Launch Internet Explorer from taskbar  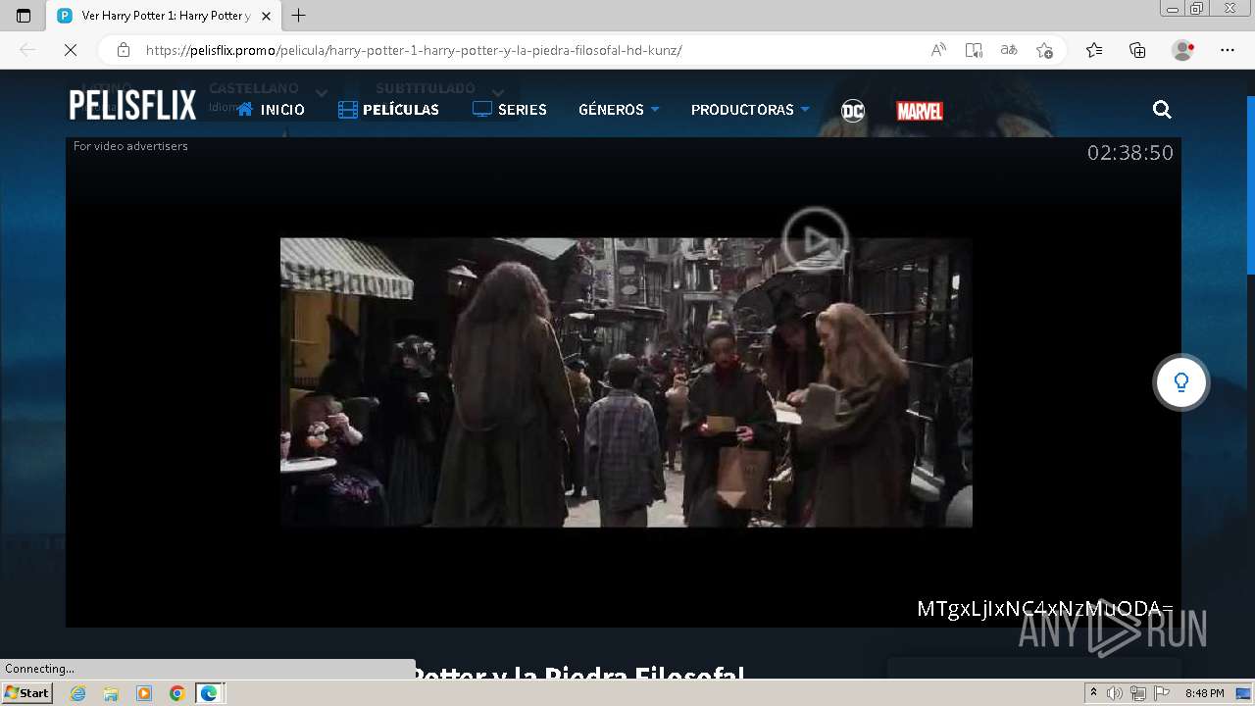[x=77, y=693]
